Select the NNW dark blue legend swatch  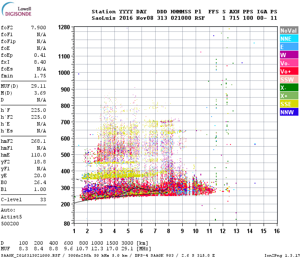point(289,112)
